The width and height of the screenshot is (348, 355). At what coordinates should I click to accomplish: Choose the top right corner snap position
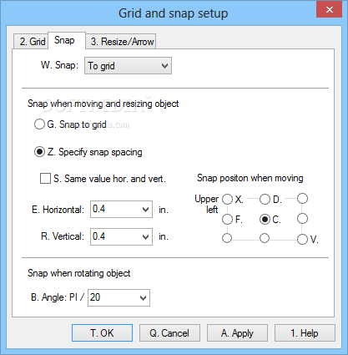coord(302,199)
